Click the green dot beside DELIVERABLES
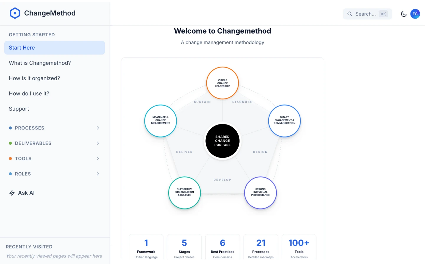 click(10, 143)
